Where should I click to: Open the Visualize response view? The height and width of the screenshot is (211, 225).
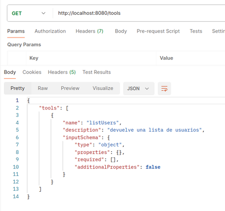103,88
